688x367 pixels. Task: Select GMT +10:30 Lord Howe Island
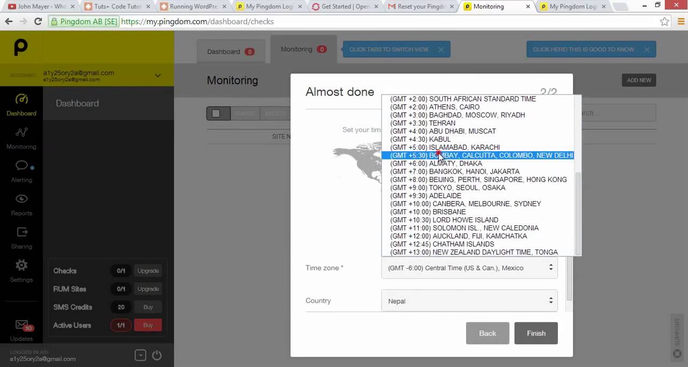click(478, 219)
